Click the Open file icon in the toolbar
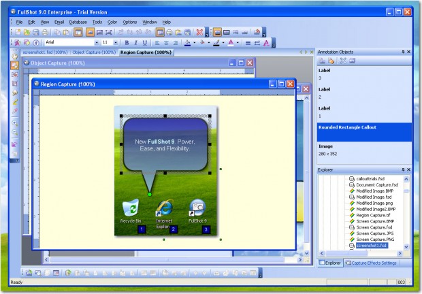The width and height of the screenshot is (422, 294). [27, 32]
